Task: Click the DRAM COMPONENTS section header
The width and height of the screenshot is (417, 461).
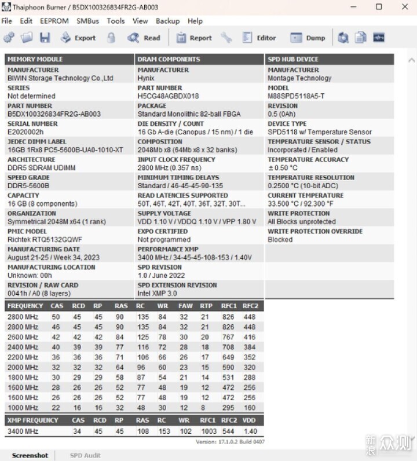Action: pyautogui.click(x=199, y=59)
